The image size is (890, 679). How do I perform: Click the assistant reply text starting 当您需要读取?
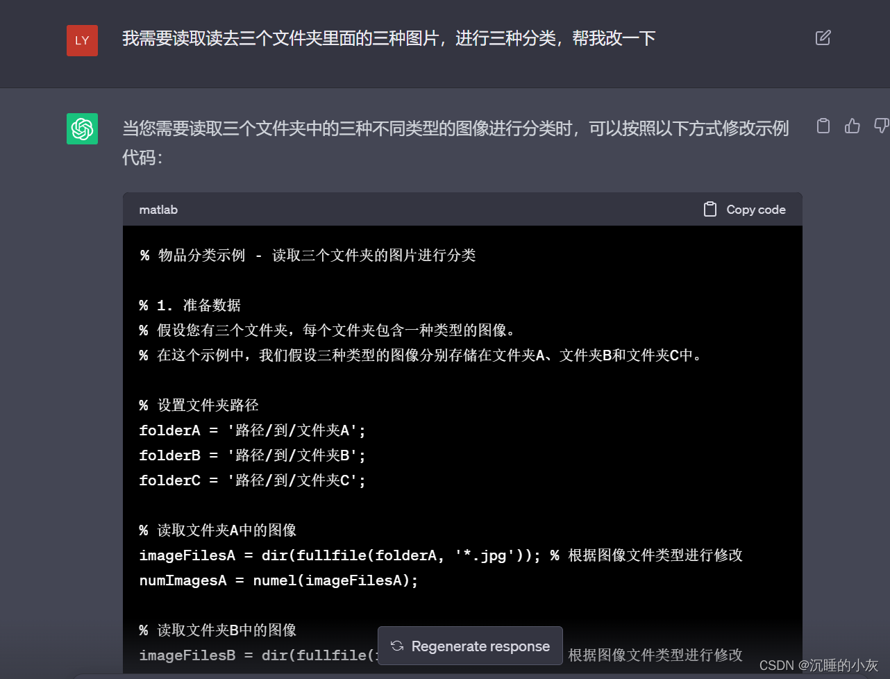[455, 142]
